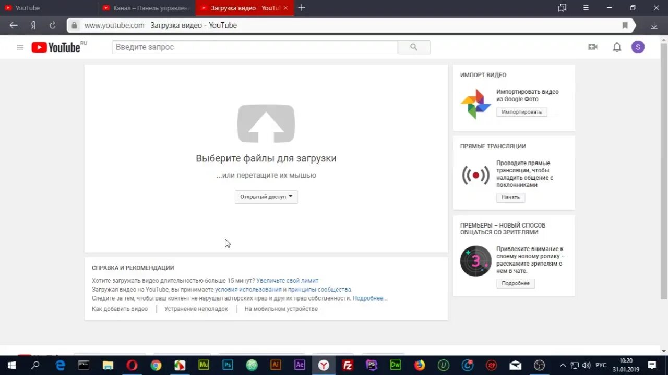The image size is (668, 375).
Task: Open Firefox from the taskbar
Action: (x=420, y=365)
